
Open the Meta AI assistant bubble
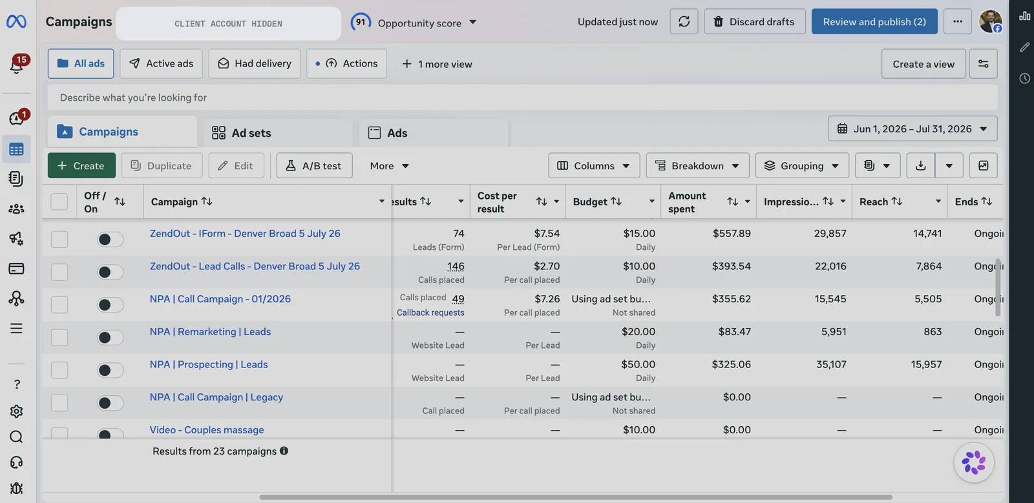(x=974, y=462)
